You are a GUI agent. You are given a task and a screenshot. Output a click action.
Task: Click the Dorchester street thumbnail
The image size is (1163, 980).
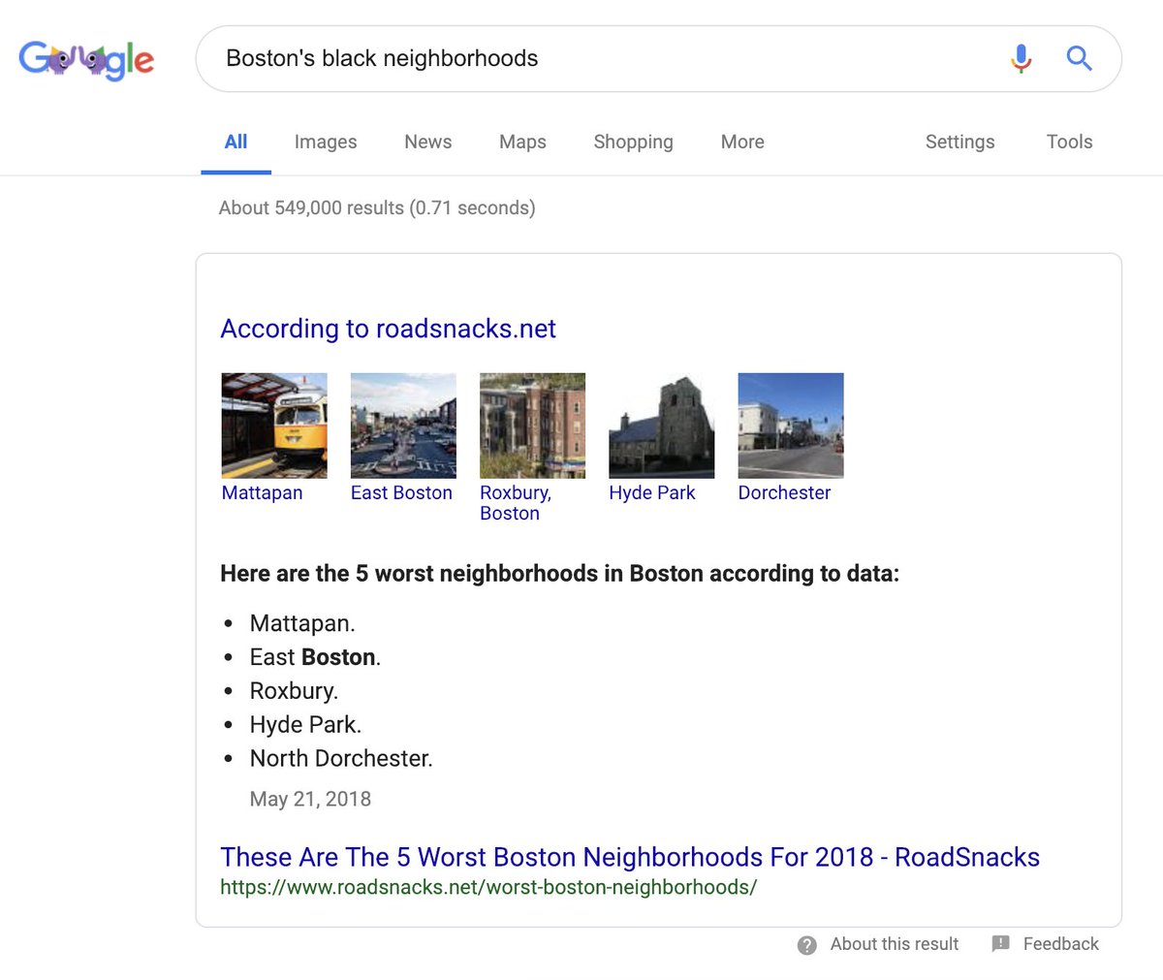tap(791, 426)
